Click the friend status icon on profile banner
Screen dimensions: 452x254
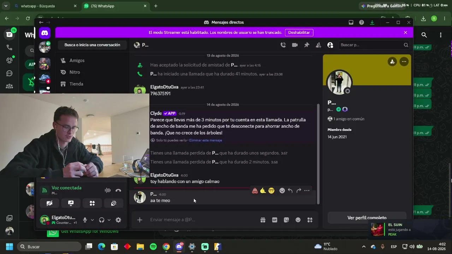pyautogui.click(x=392, y=62)
